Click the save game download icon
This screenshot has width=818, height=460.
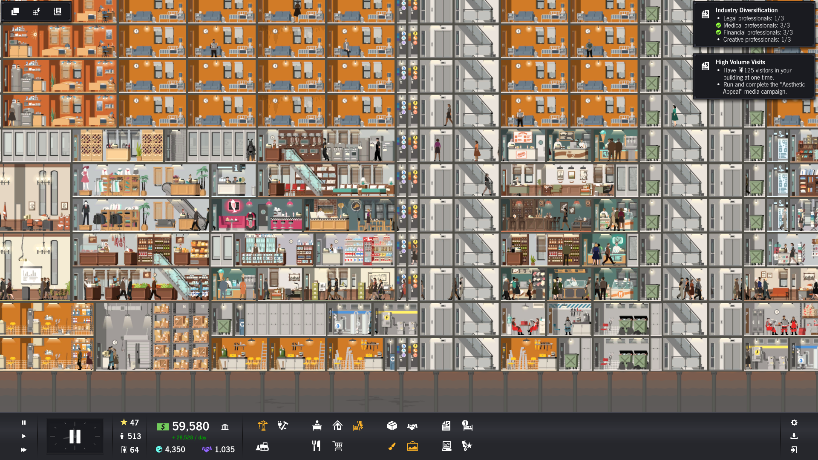coord(794,436)
